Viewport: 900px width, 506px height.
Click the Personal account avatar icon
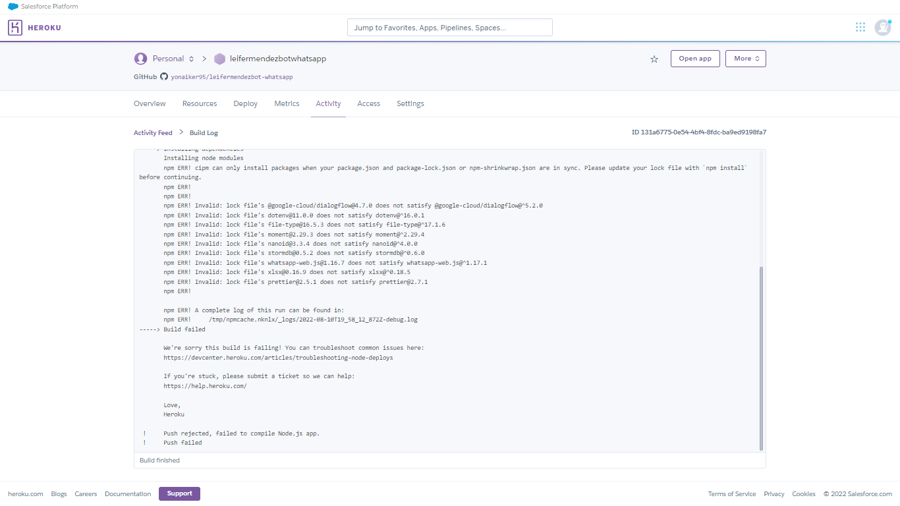[x=140, y=59]
